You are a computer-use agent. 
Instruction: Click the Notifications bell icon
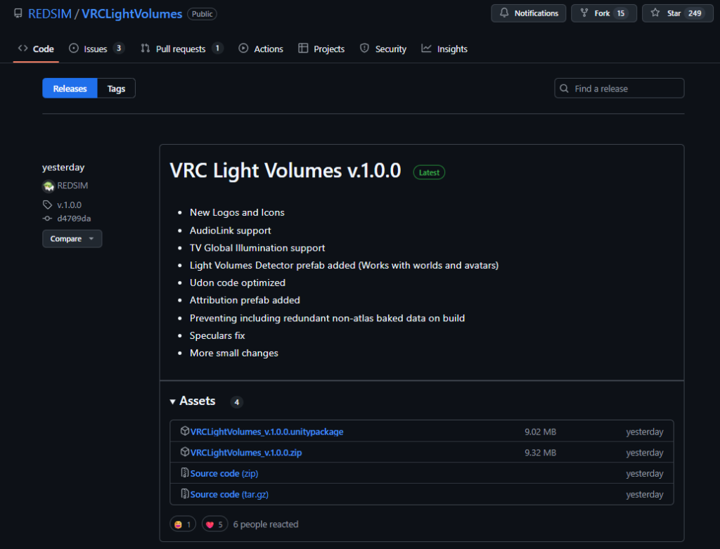(x=504, y=13)
